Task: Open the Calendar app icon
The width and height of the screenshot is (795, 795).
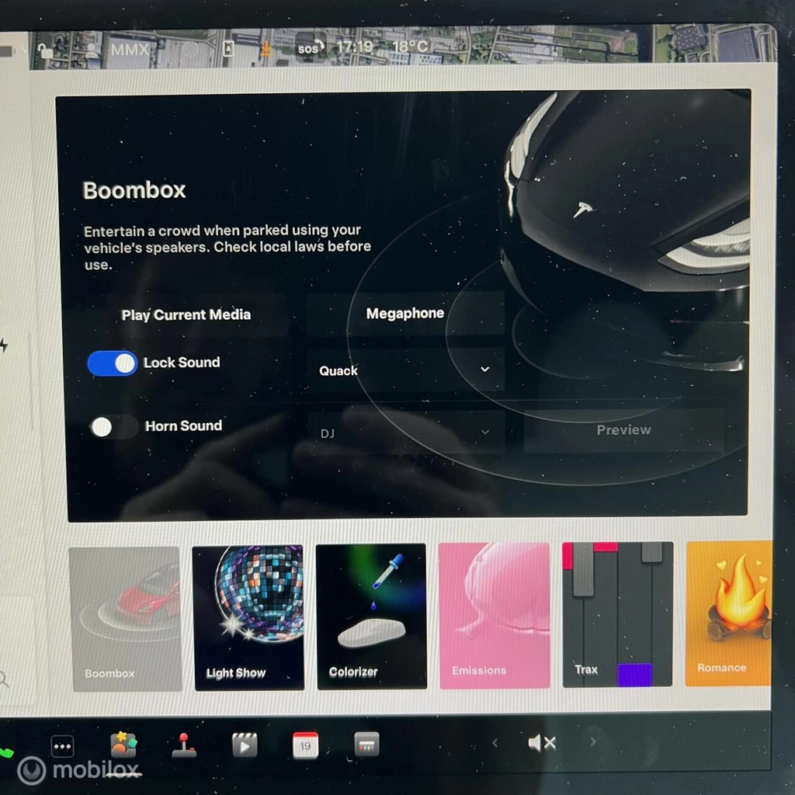Action: [305, 745]
